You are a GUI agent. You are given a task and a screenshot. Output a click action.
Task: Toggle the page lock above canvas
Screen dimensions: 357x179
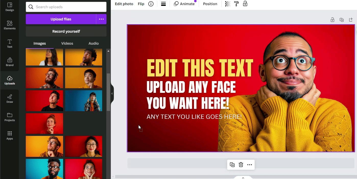[332, 20]
